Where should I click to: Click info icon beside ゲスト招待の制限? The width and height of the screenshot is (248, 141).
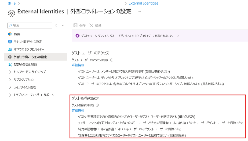97,105
